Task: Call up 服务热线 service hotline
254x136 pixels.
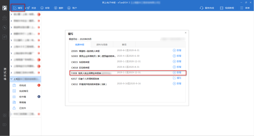Action: click(x=207, y=8)
